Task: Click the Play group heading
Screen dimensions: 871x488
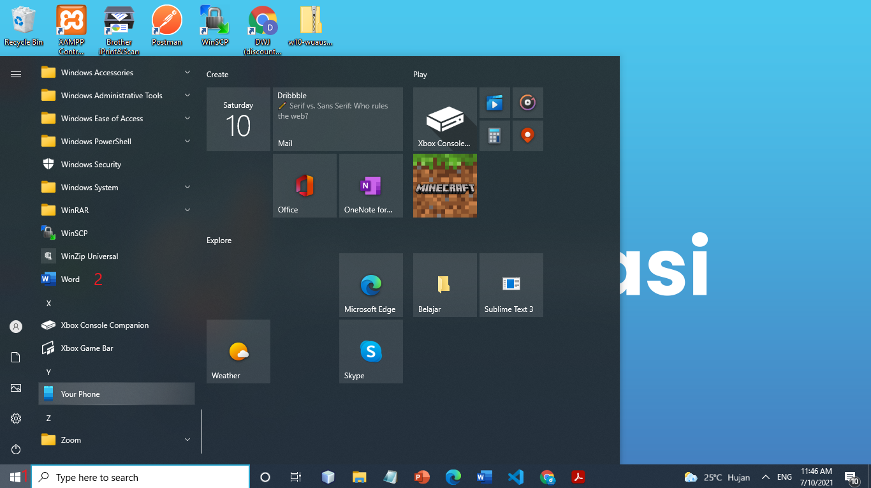Action: (420, 75)
